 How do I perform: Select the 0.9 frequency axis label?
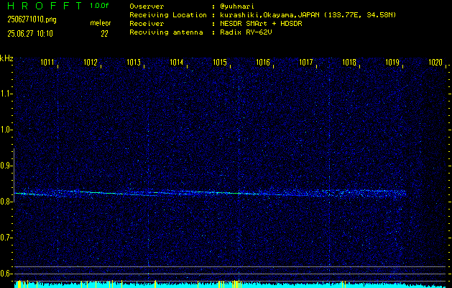click(x=6, y=166)
